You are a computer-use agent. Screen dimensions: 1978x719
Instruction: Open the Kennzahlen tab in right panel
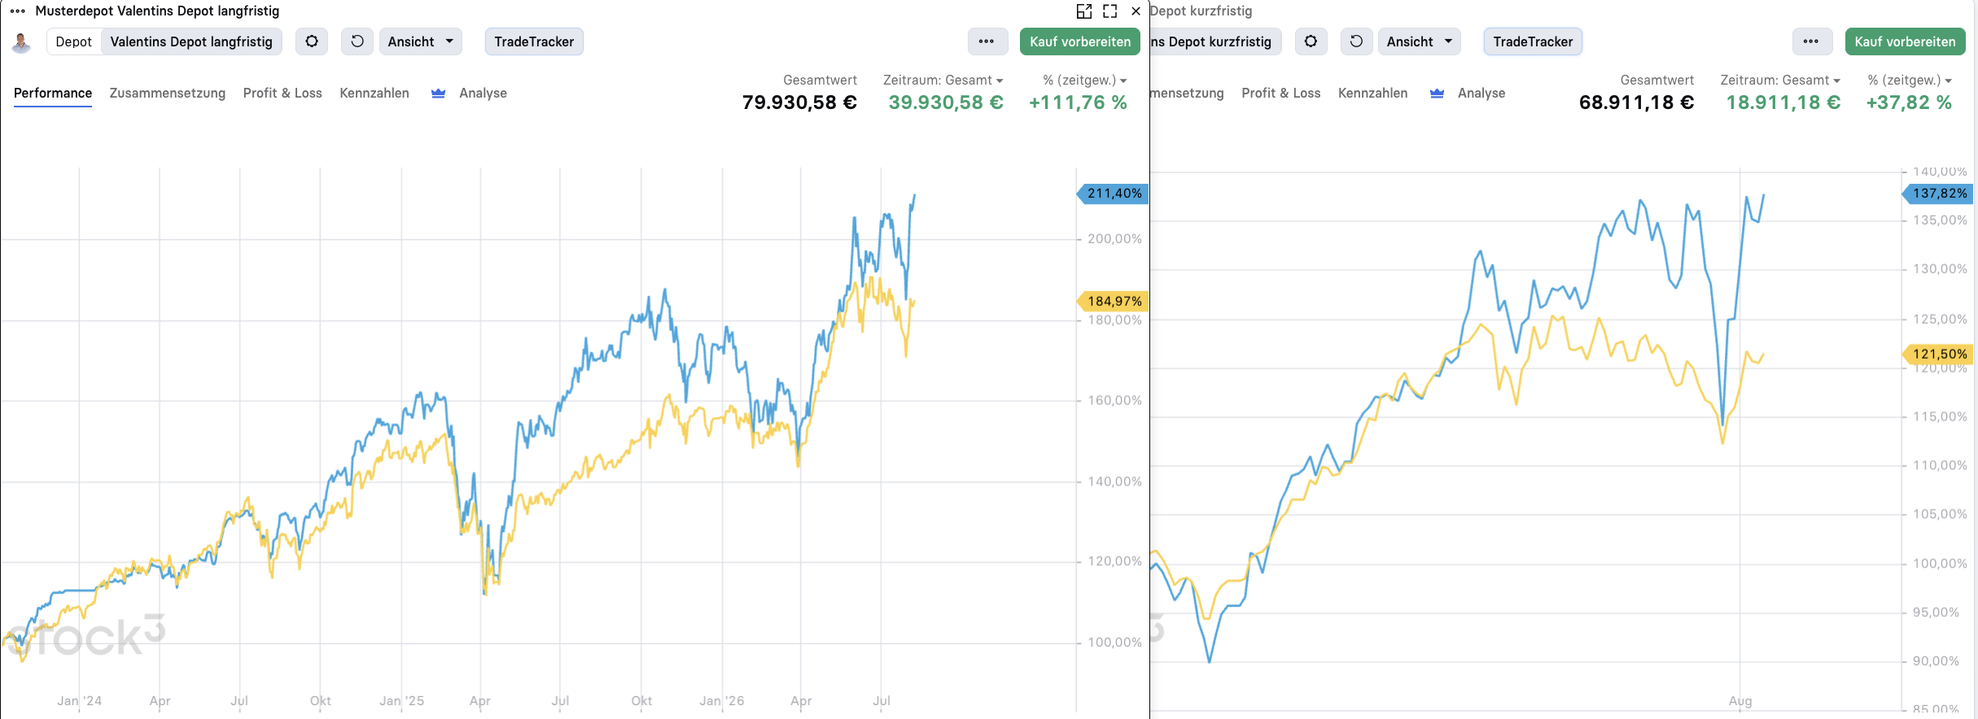pyautogui.click(x=1373, y=94)
